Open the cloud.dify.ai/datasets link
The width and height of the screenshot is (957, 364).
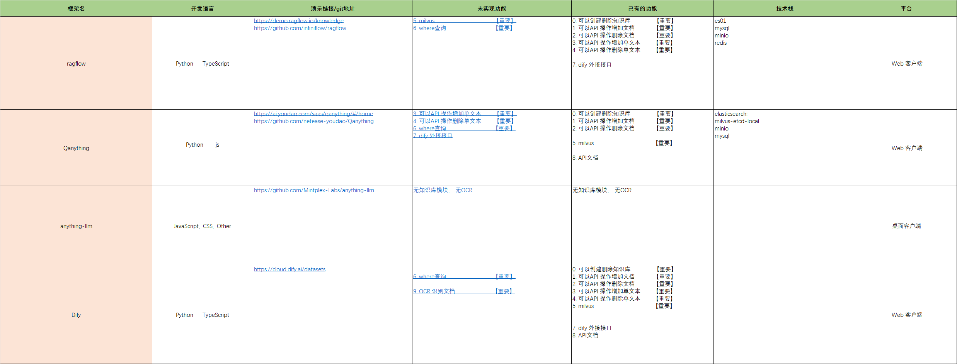click(x=290, y=269)
